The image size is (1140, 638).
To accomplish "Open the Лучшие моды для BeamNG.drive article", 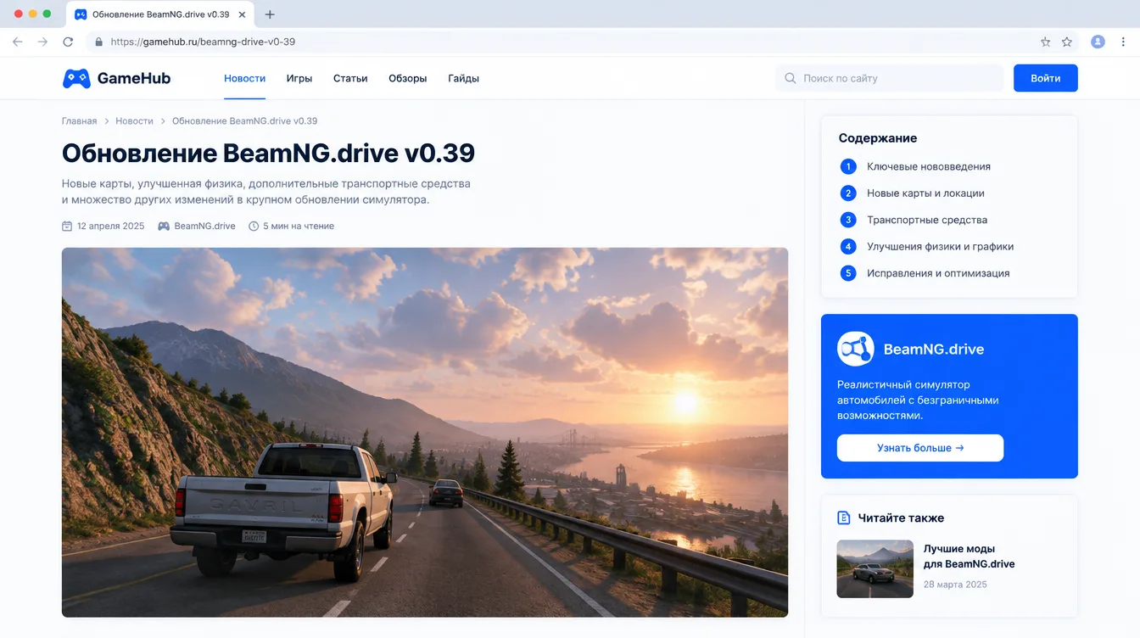I will 970,557.
